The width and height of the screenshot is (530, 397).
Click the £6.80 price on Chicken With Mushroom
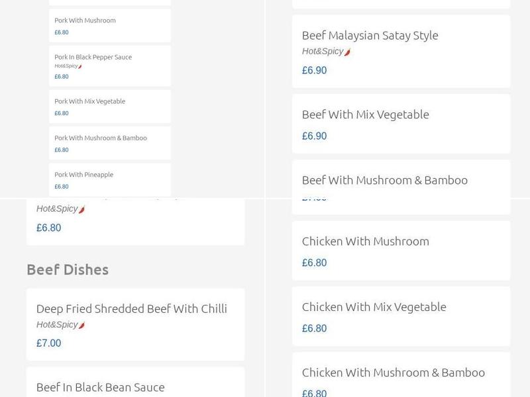[x=314, y=262]
